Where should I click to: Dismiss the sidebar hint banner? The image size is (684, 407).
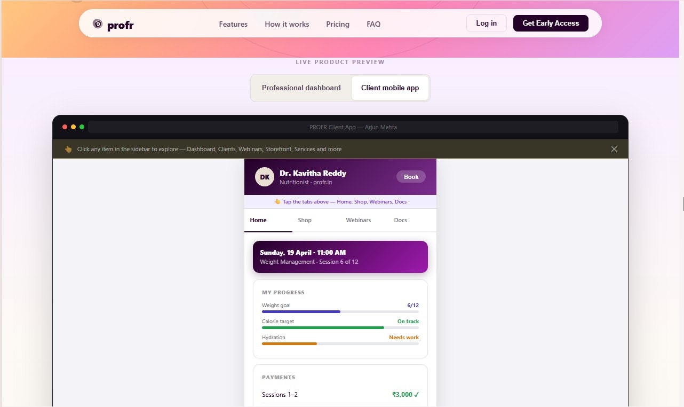click(x=614, y=149)
